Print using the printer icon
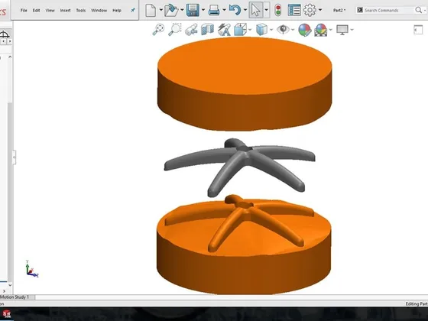 coord(214,11)
